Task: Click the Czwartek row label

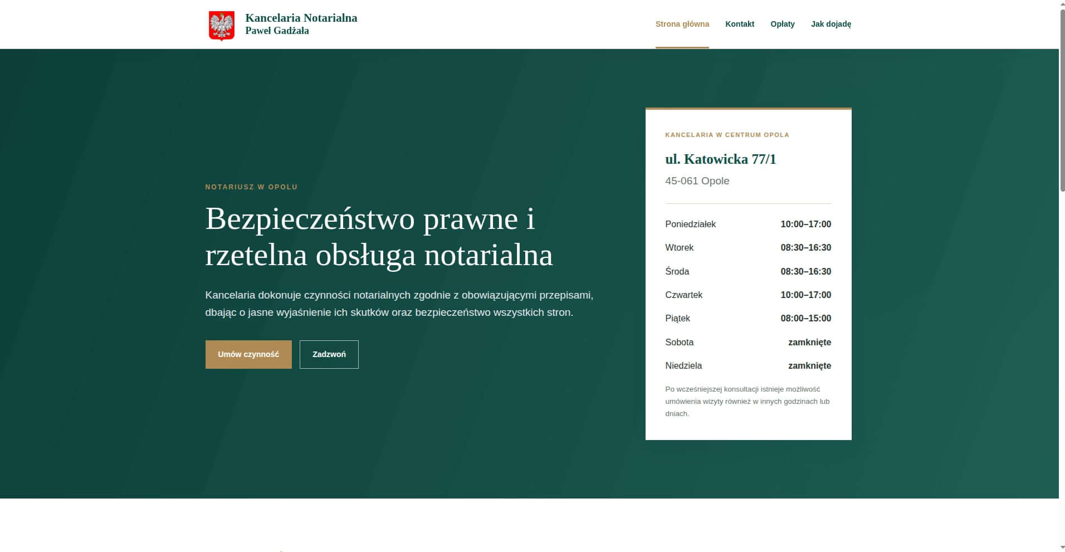Action: (683, 295)
